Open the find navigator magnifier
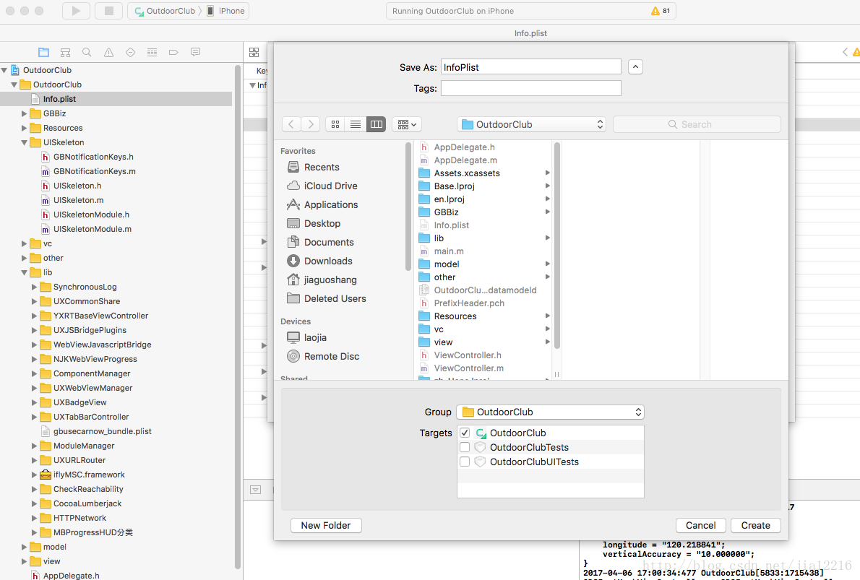The width and height of the screenshot is (860, 580). point(87,52)
